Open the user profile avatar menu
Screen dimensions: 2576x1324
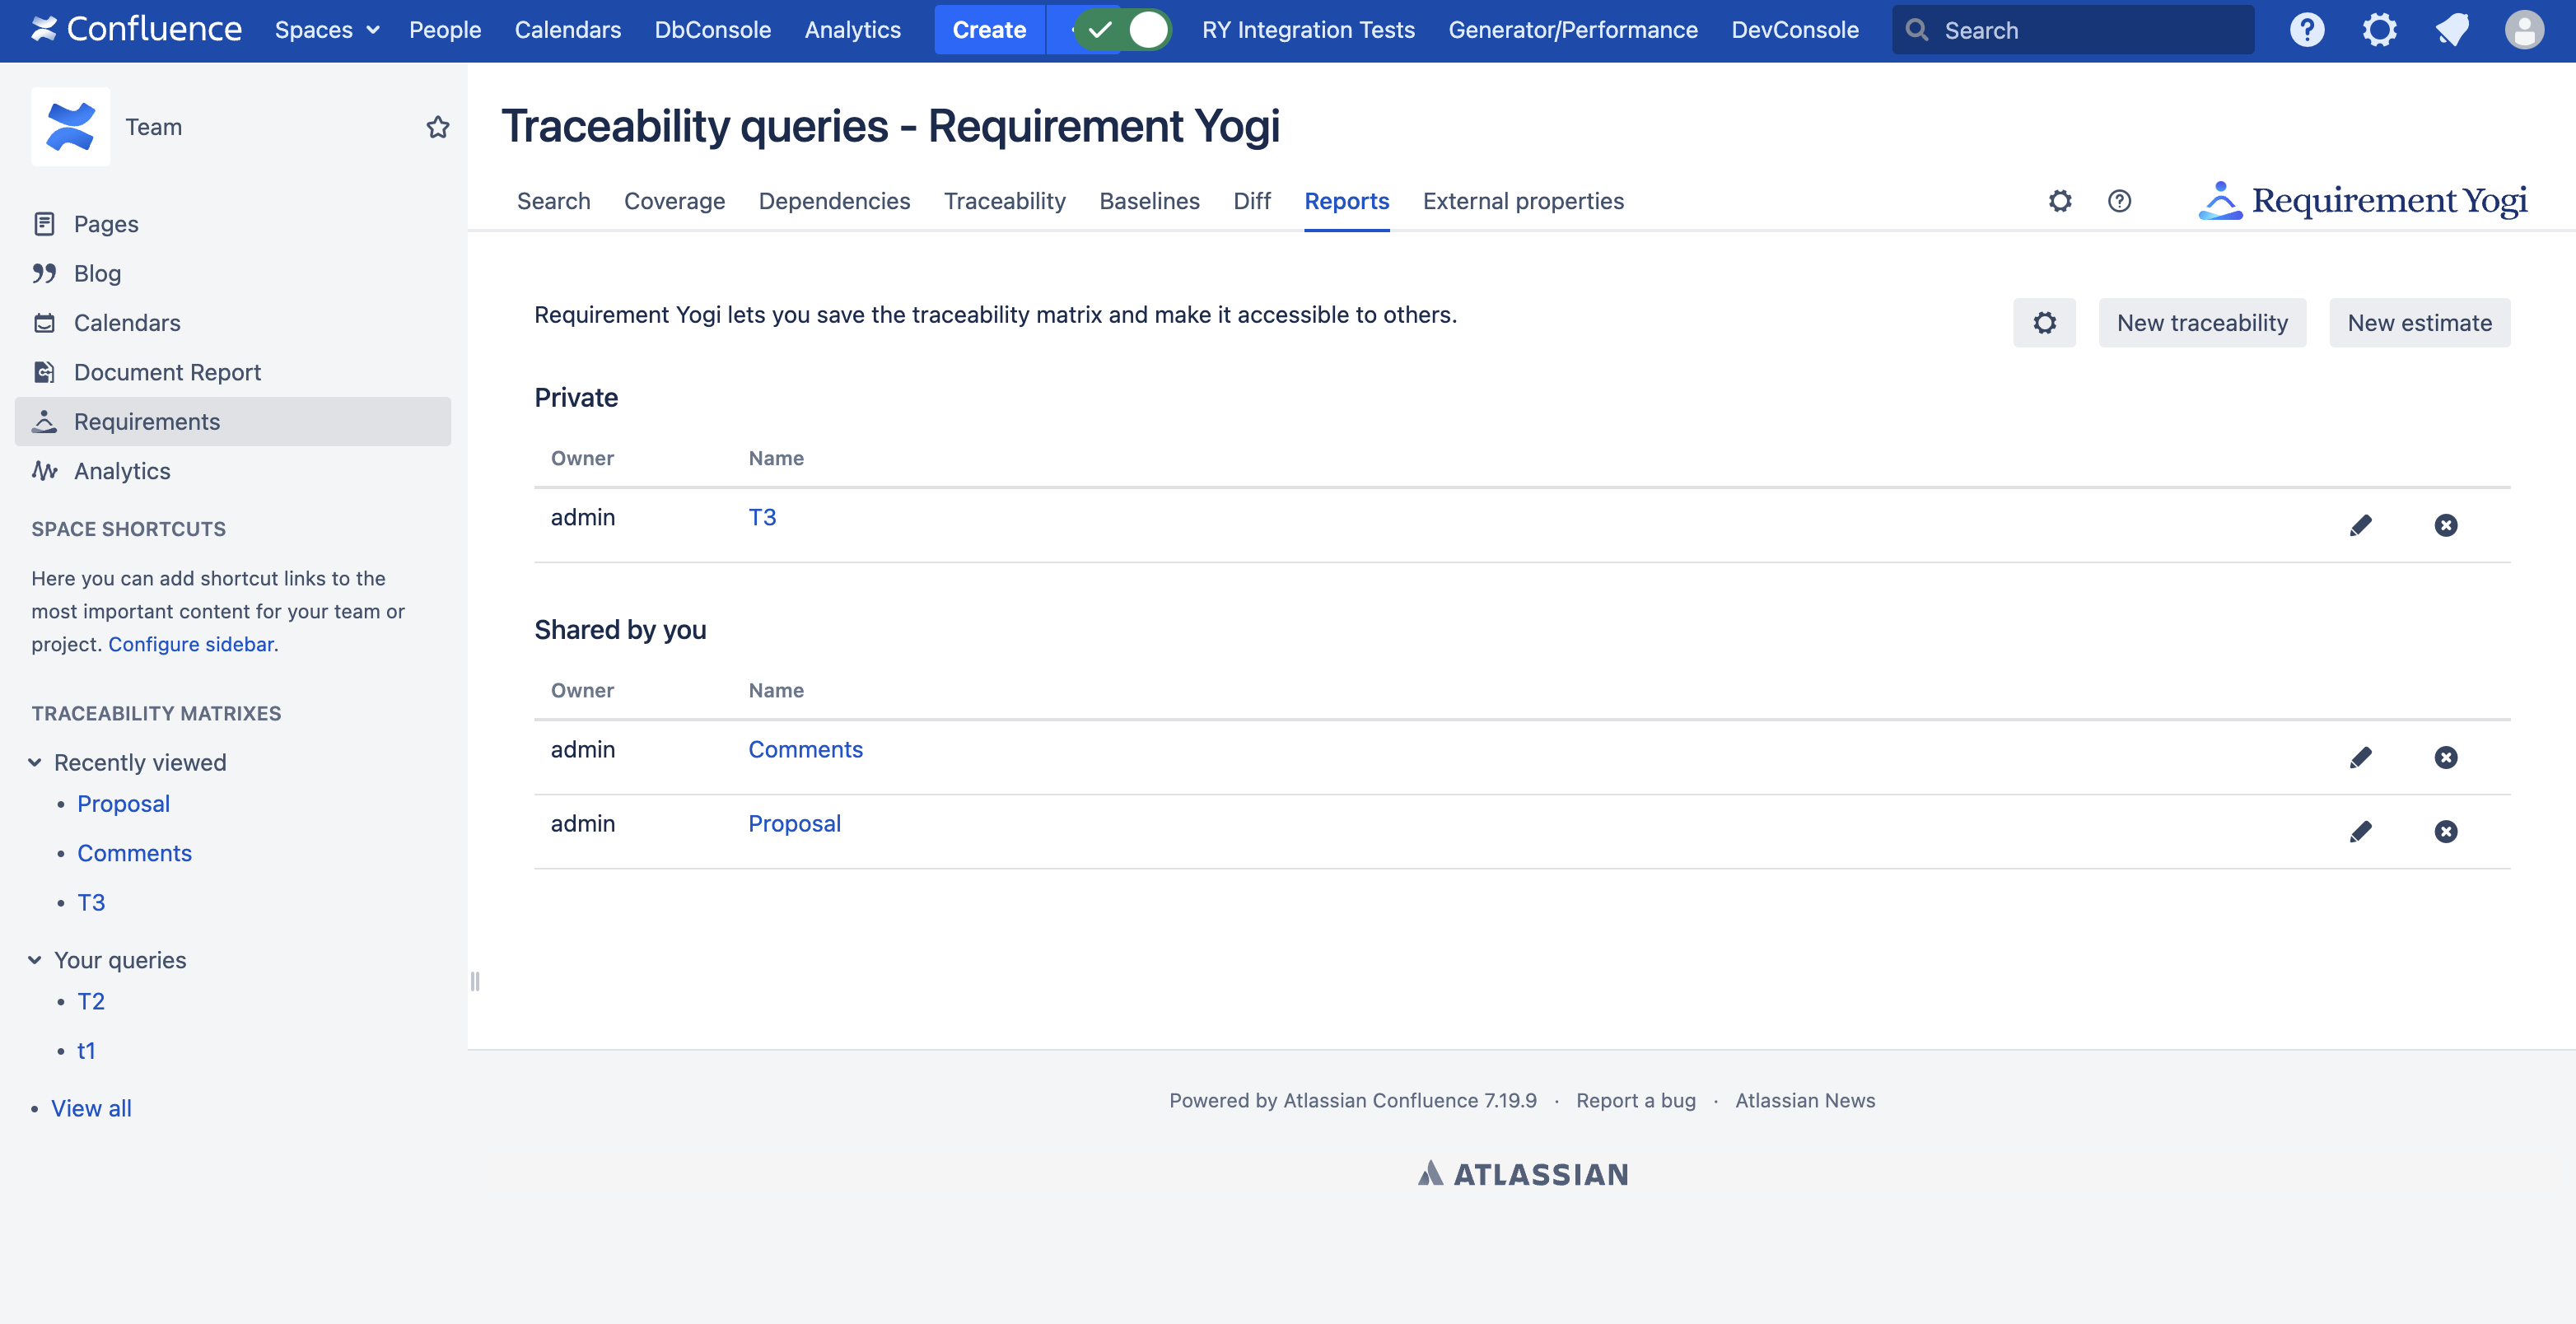pyautogui.click(x=2523, y=30)
